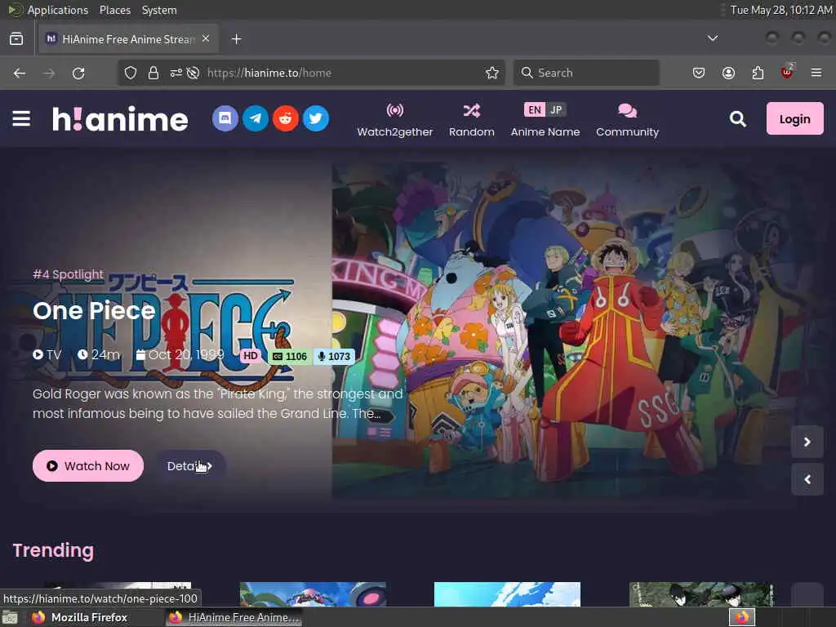
Task: Open the Telegram social link icon
Action: point(256,118)
